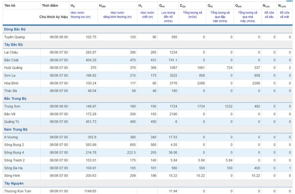Select the Sơn La reservoir name
This screenshot has width=295, height=194.
[x=10, y=75]
